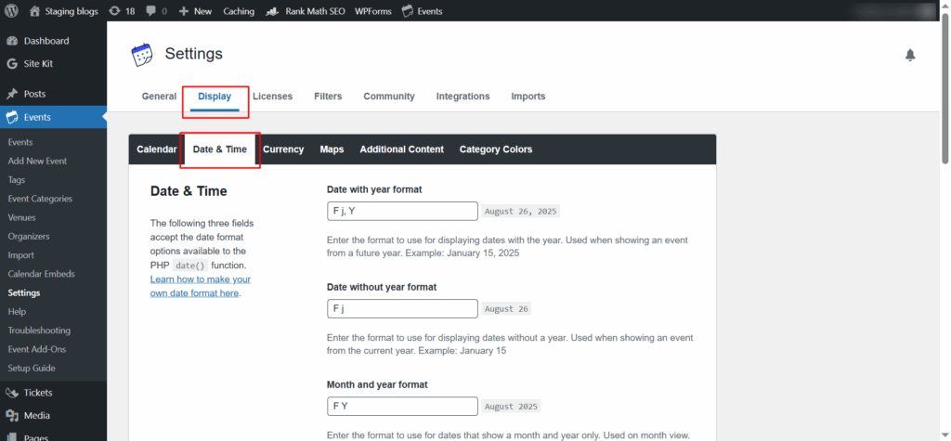Screen dimensions: 951x441
Task: Open WPForms in admin bar
Action: click(x=373, y=11)
